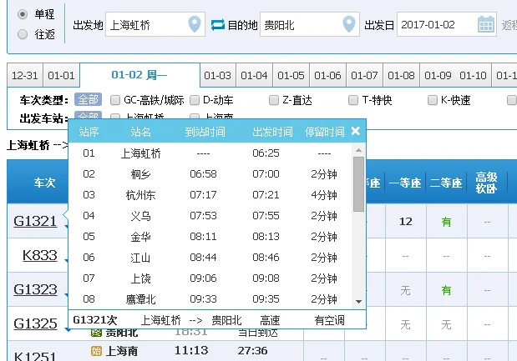Click 桐乡 station row in popup

click(210, 173)
